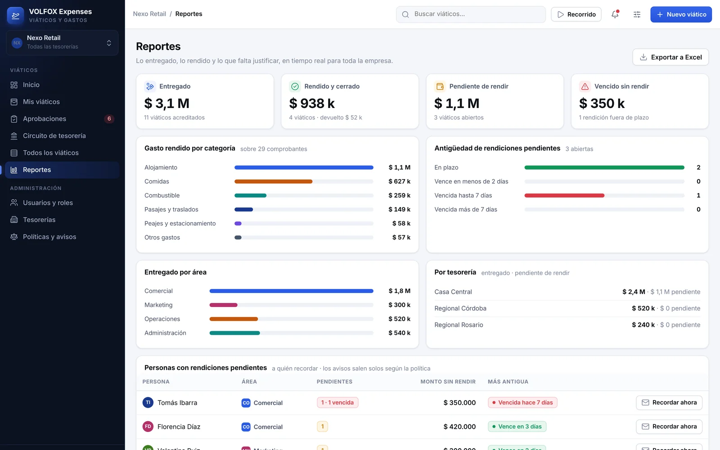Viewport: 720px width, 450px height.
Task: Click the Casa Central treasury row
Action: pos(567,292)
